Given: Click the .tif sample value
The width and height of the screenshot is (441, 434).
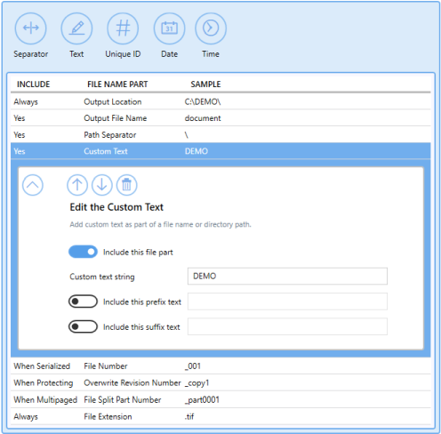Looking at the screenshot, I should coord(189,416).
